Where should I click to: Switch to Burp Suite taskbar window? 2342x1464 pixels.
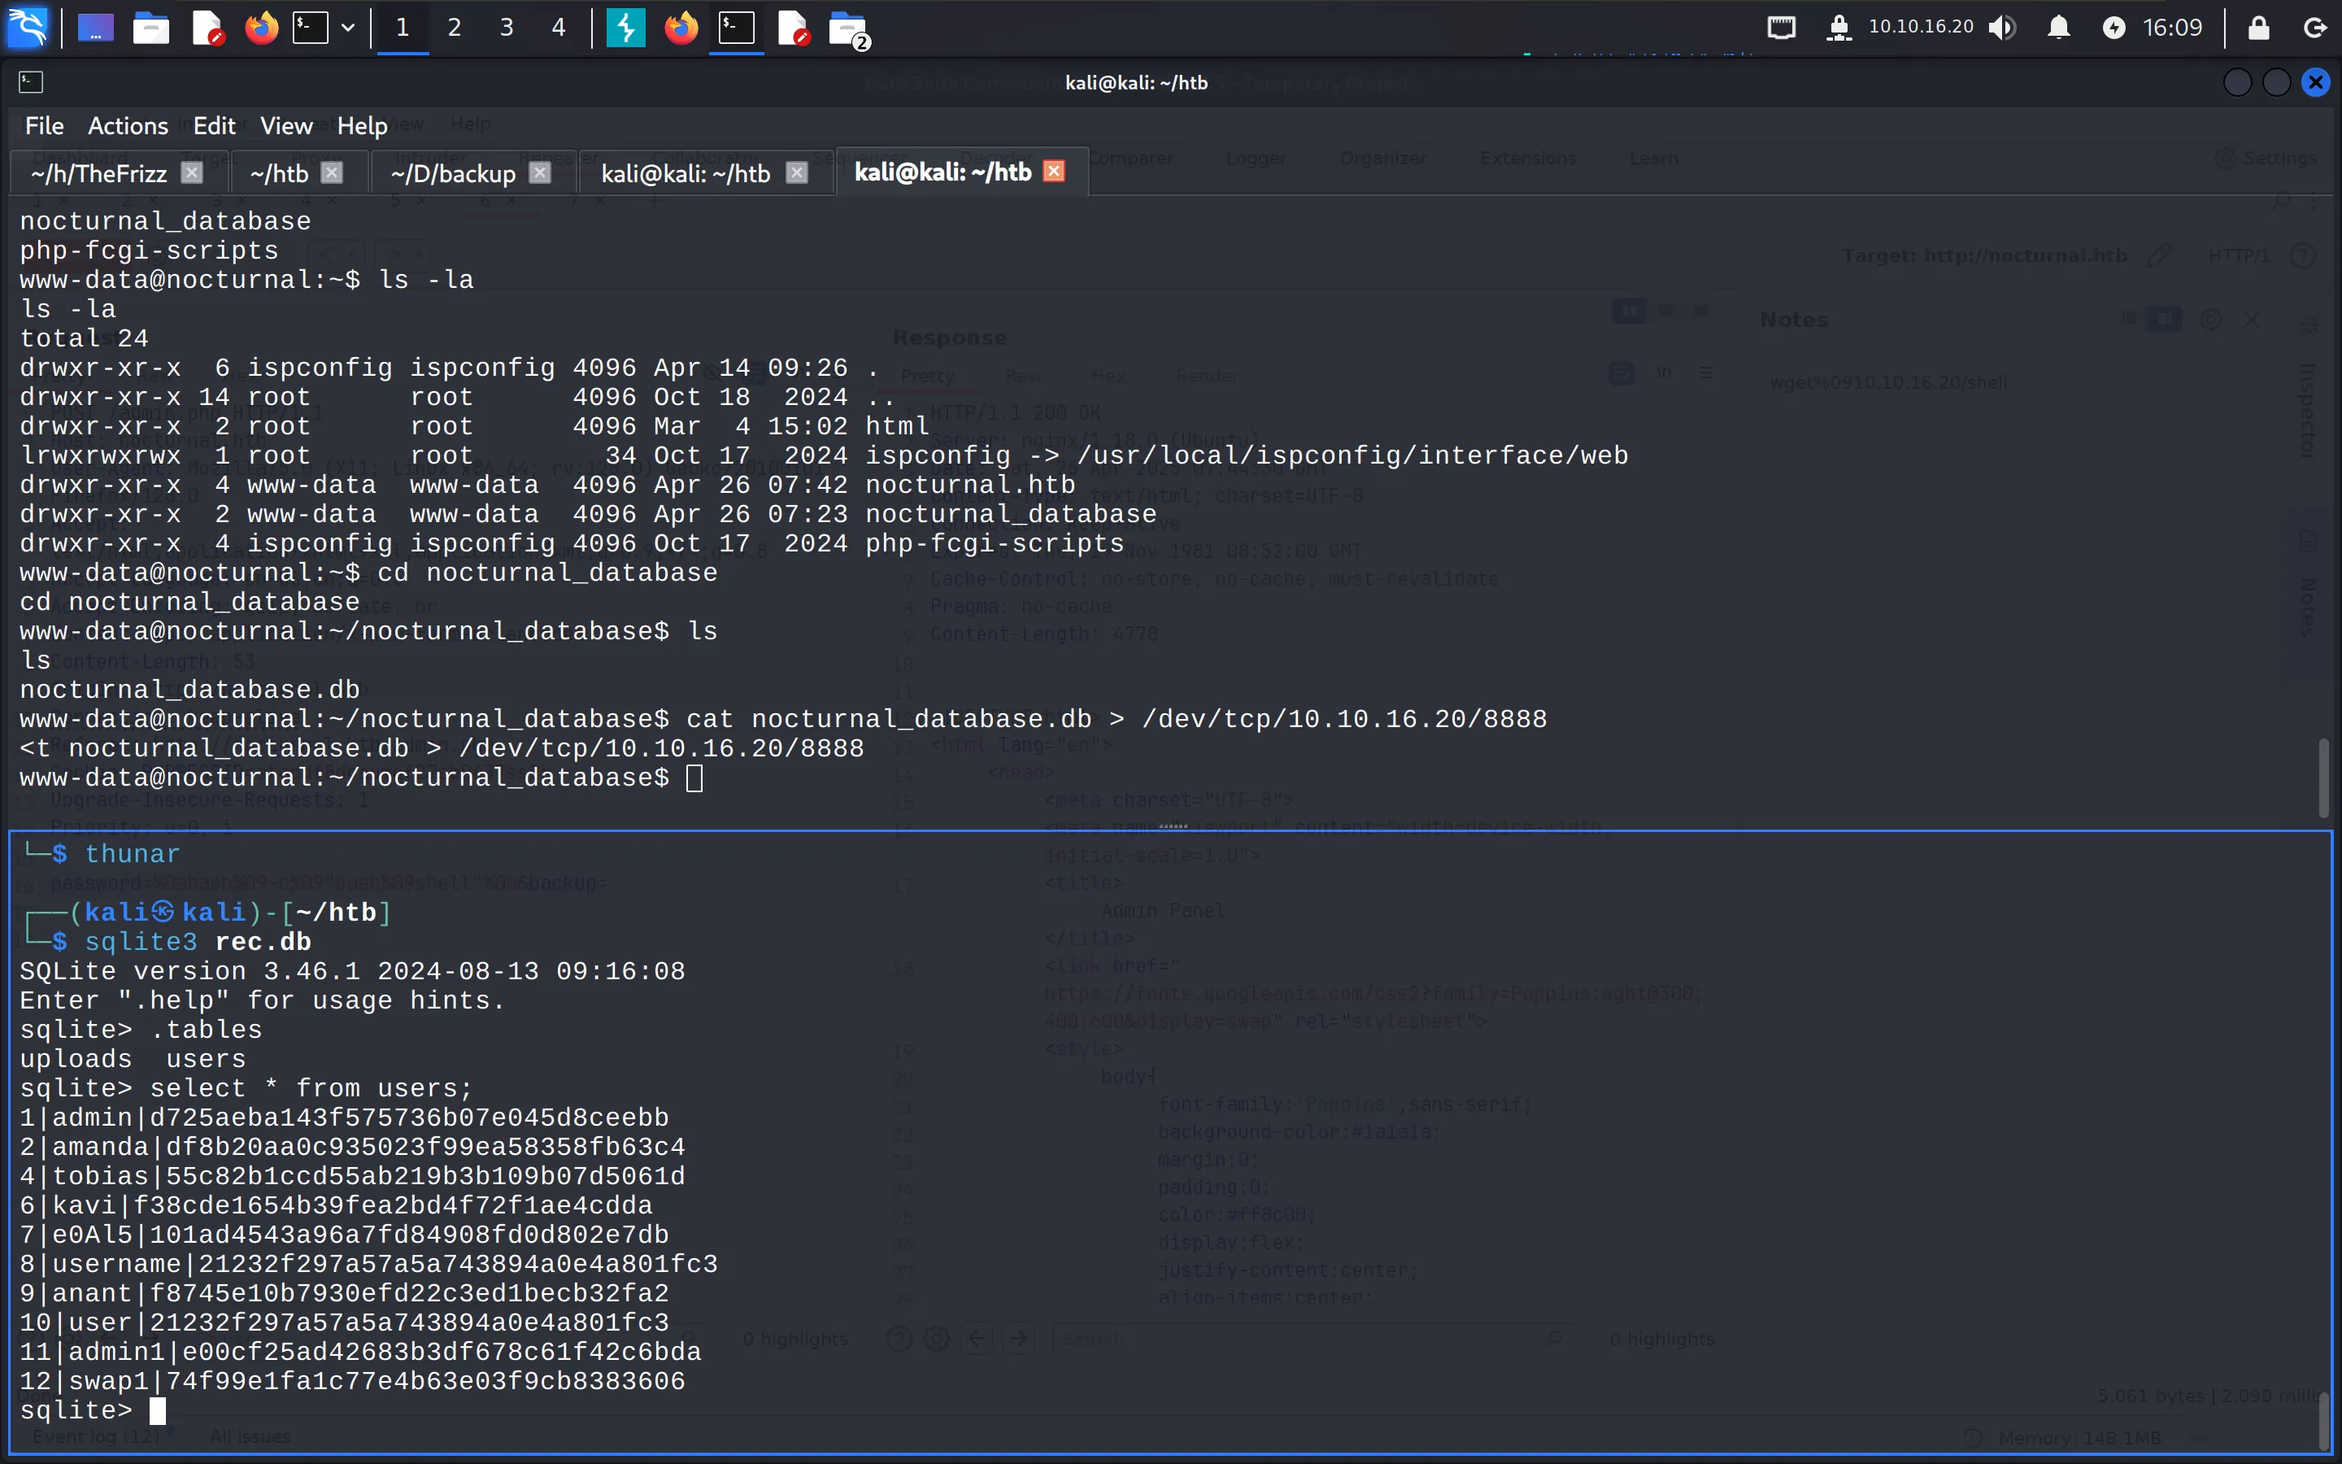pyautogui.click(x=625, y=27)
